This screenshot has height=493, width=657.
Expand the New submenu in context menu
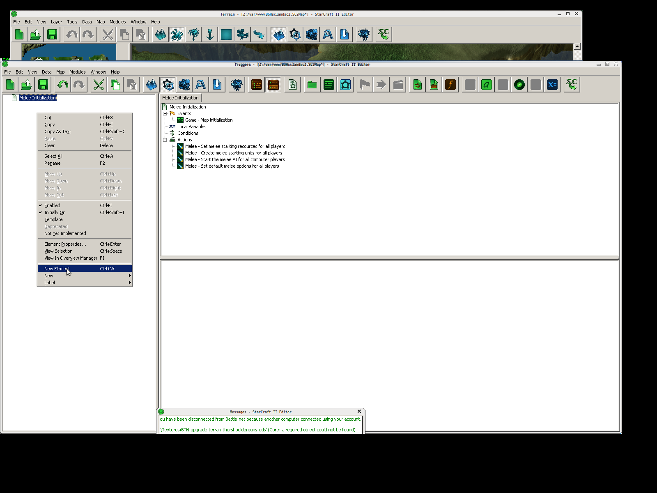(x=85, y=276)
